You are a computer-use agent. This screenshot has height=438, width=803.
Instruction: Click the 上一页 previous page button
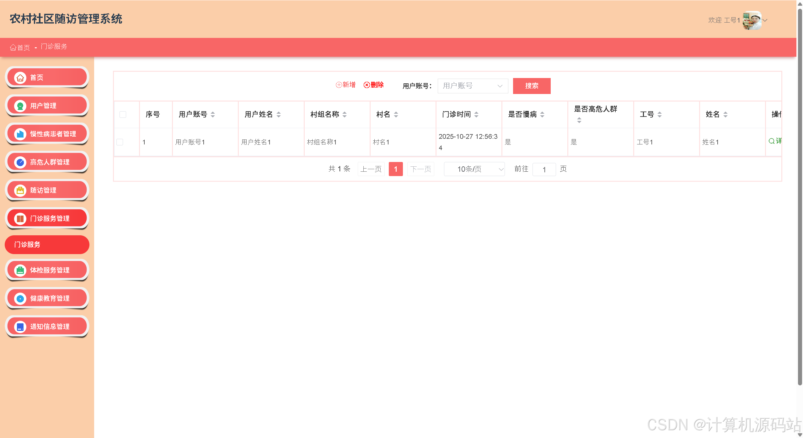371,169
